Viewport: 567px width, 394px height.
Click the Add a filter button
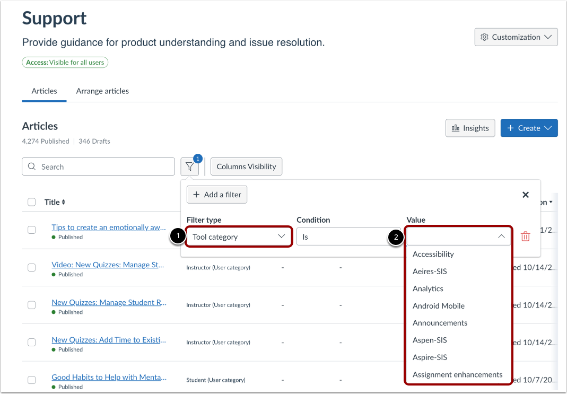click(x=216, y=194)
